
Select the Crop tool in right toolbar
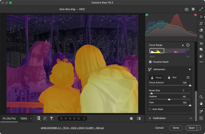tap(201, 23)
